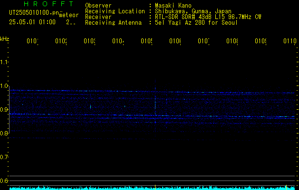This screenshot has height=190, width=299.
Task: Click 5el Yagi Az 280 for Seoul
Action: point(196,23)
